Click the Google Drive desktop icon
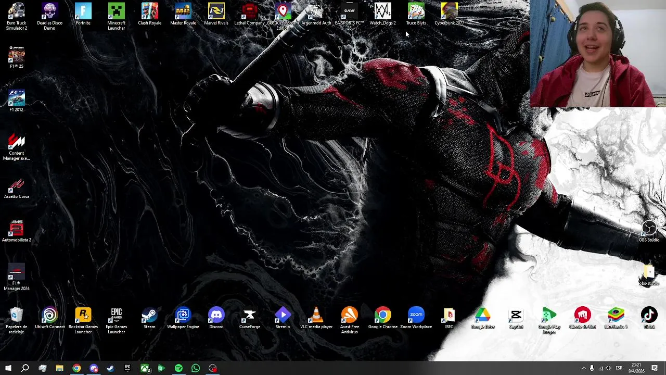The height and width of the screenshot is (375, 666). (483, 318)
